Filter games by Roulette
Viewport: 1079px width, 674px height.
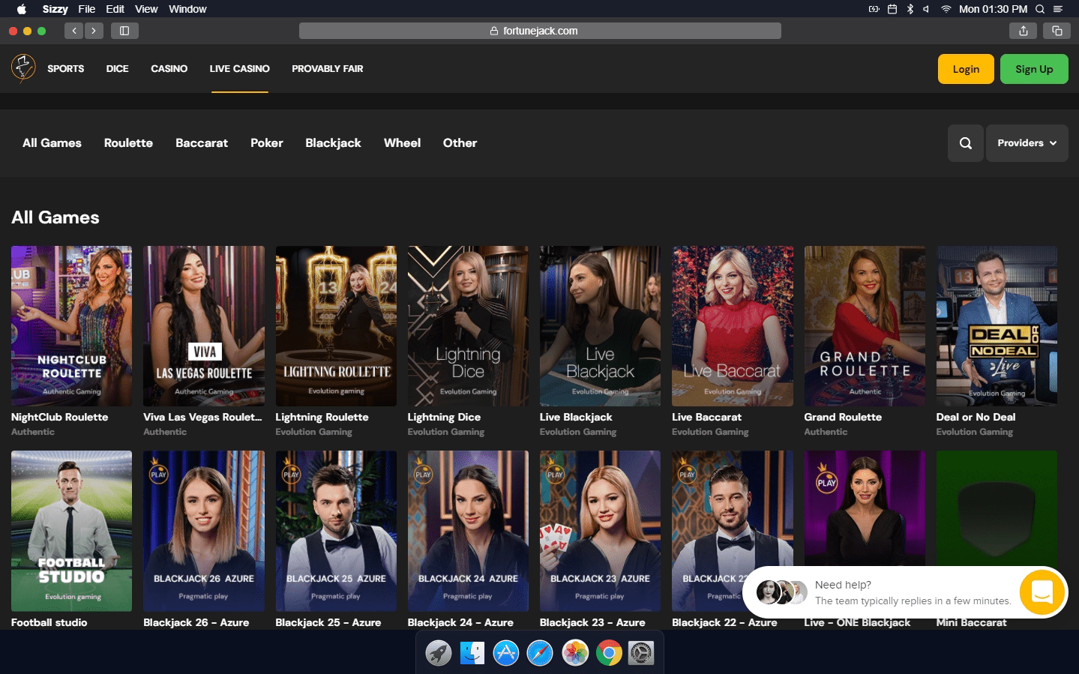[x=128, y=142]
